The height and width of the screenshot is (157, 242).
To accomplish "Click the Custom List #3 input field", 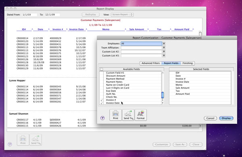I will [x=142, y=55].
